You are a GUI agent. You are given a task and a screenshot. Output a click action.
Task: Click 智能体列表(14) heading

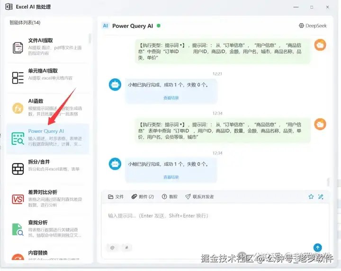pyautogui.click(x=25, y=22)
